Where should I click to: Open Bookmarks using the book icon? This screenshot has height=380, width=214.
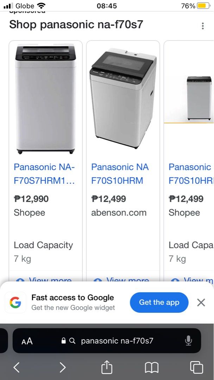pos(151,367)
